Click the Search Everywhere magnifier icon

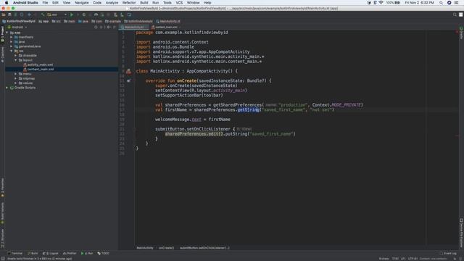tap(455, 14)
